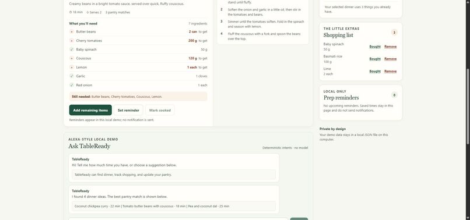Image resolution: width=470 pixels, height=220 pixels.
Task: Click the missing-item icon beside Lemon
Action: (72, 68)
